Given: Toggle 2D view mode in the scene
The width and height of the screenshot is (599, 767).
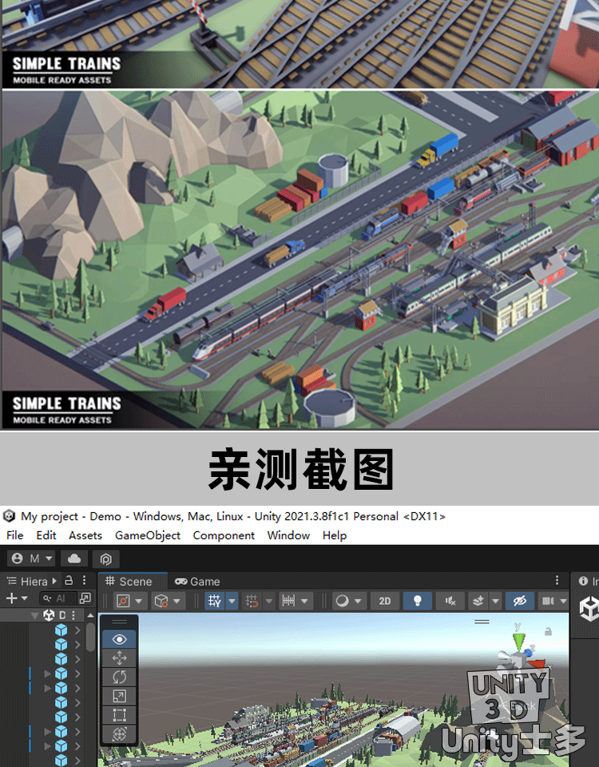Looking at the screenshot, I should click(x=385, y=601).
